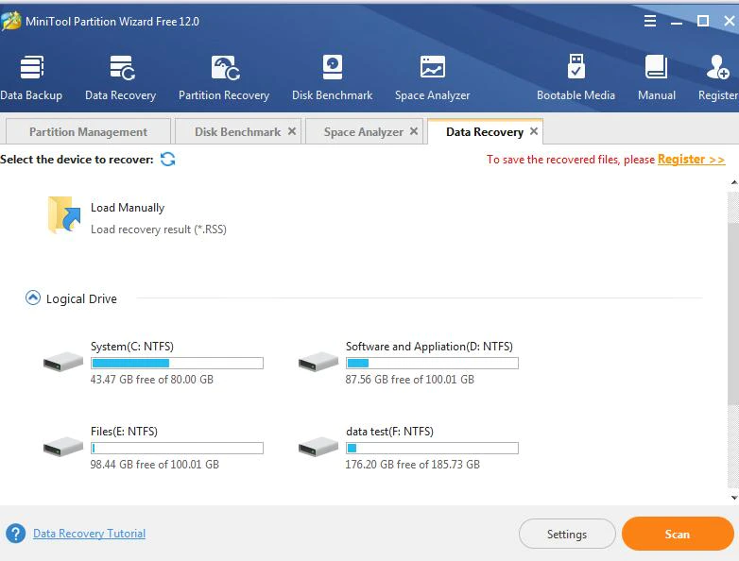Click '87.56 GB free of 100.01 GB' text
This screenshot has height=561, width=739.
pyautogui.click(x=409, y=379)
